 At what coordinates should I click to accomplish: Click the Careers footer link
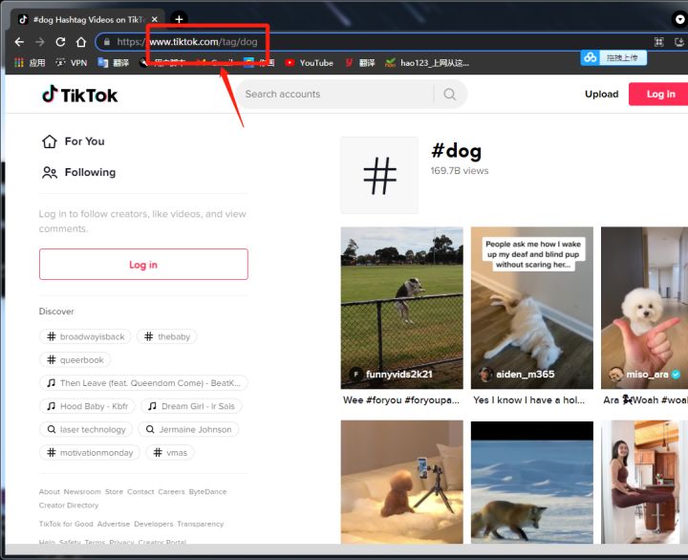pyautogui.click(x=171, y=491)
